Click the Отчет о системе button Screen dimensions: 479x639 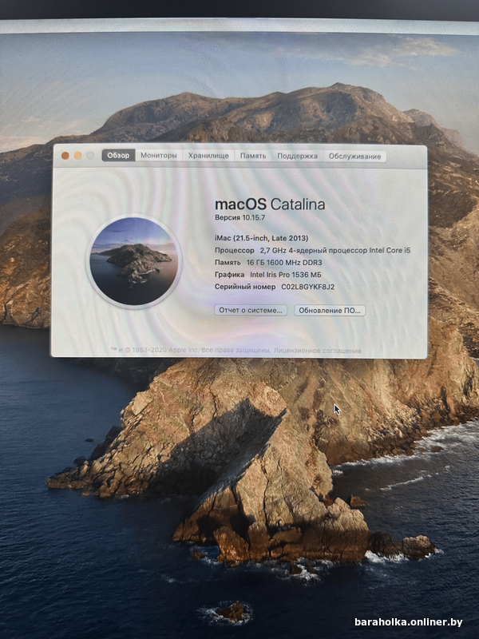[x=251, y=310]
